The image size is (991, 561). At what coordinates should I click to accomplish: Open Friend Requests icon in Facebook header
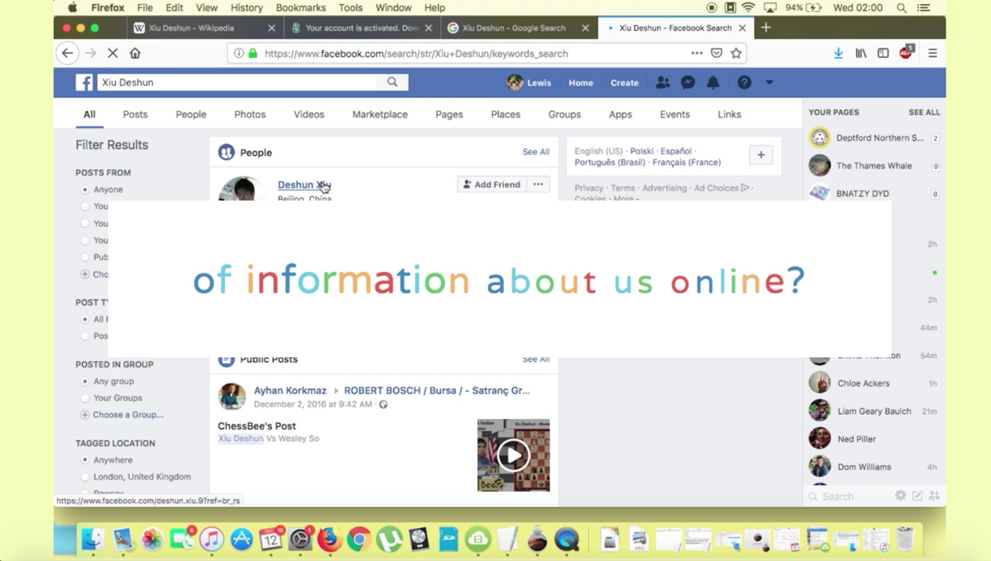[663, 82]
